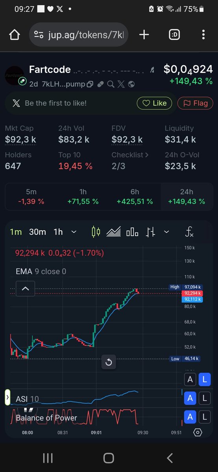Open the browser three-dot menu
The height and width of the screenshot is (472, 218).
203,35
